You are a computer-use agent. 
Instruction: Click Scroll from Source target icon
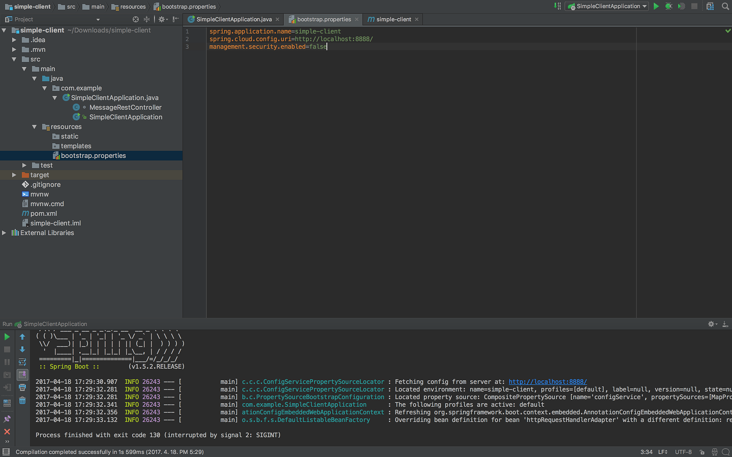coord(136,19)
